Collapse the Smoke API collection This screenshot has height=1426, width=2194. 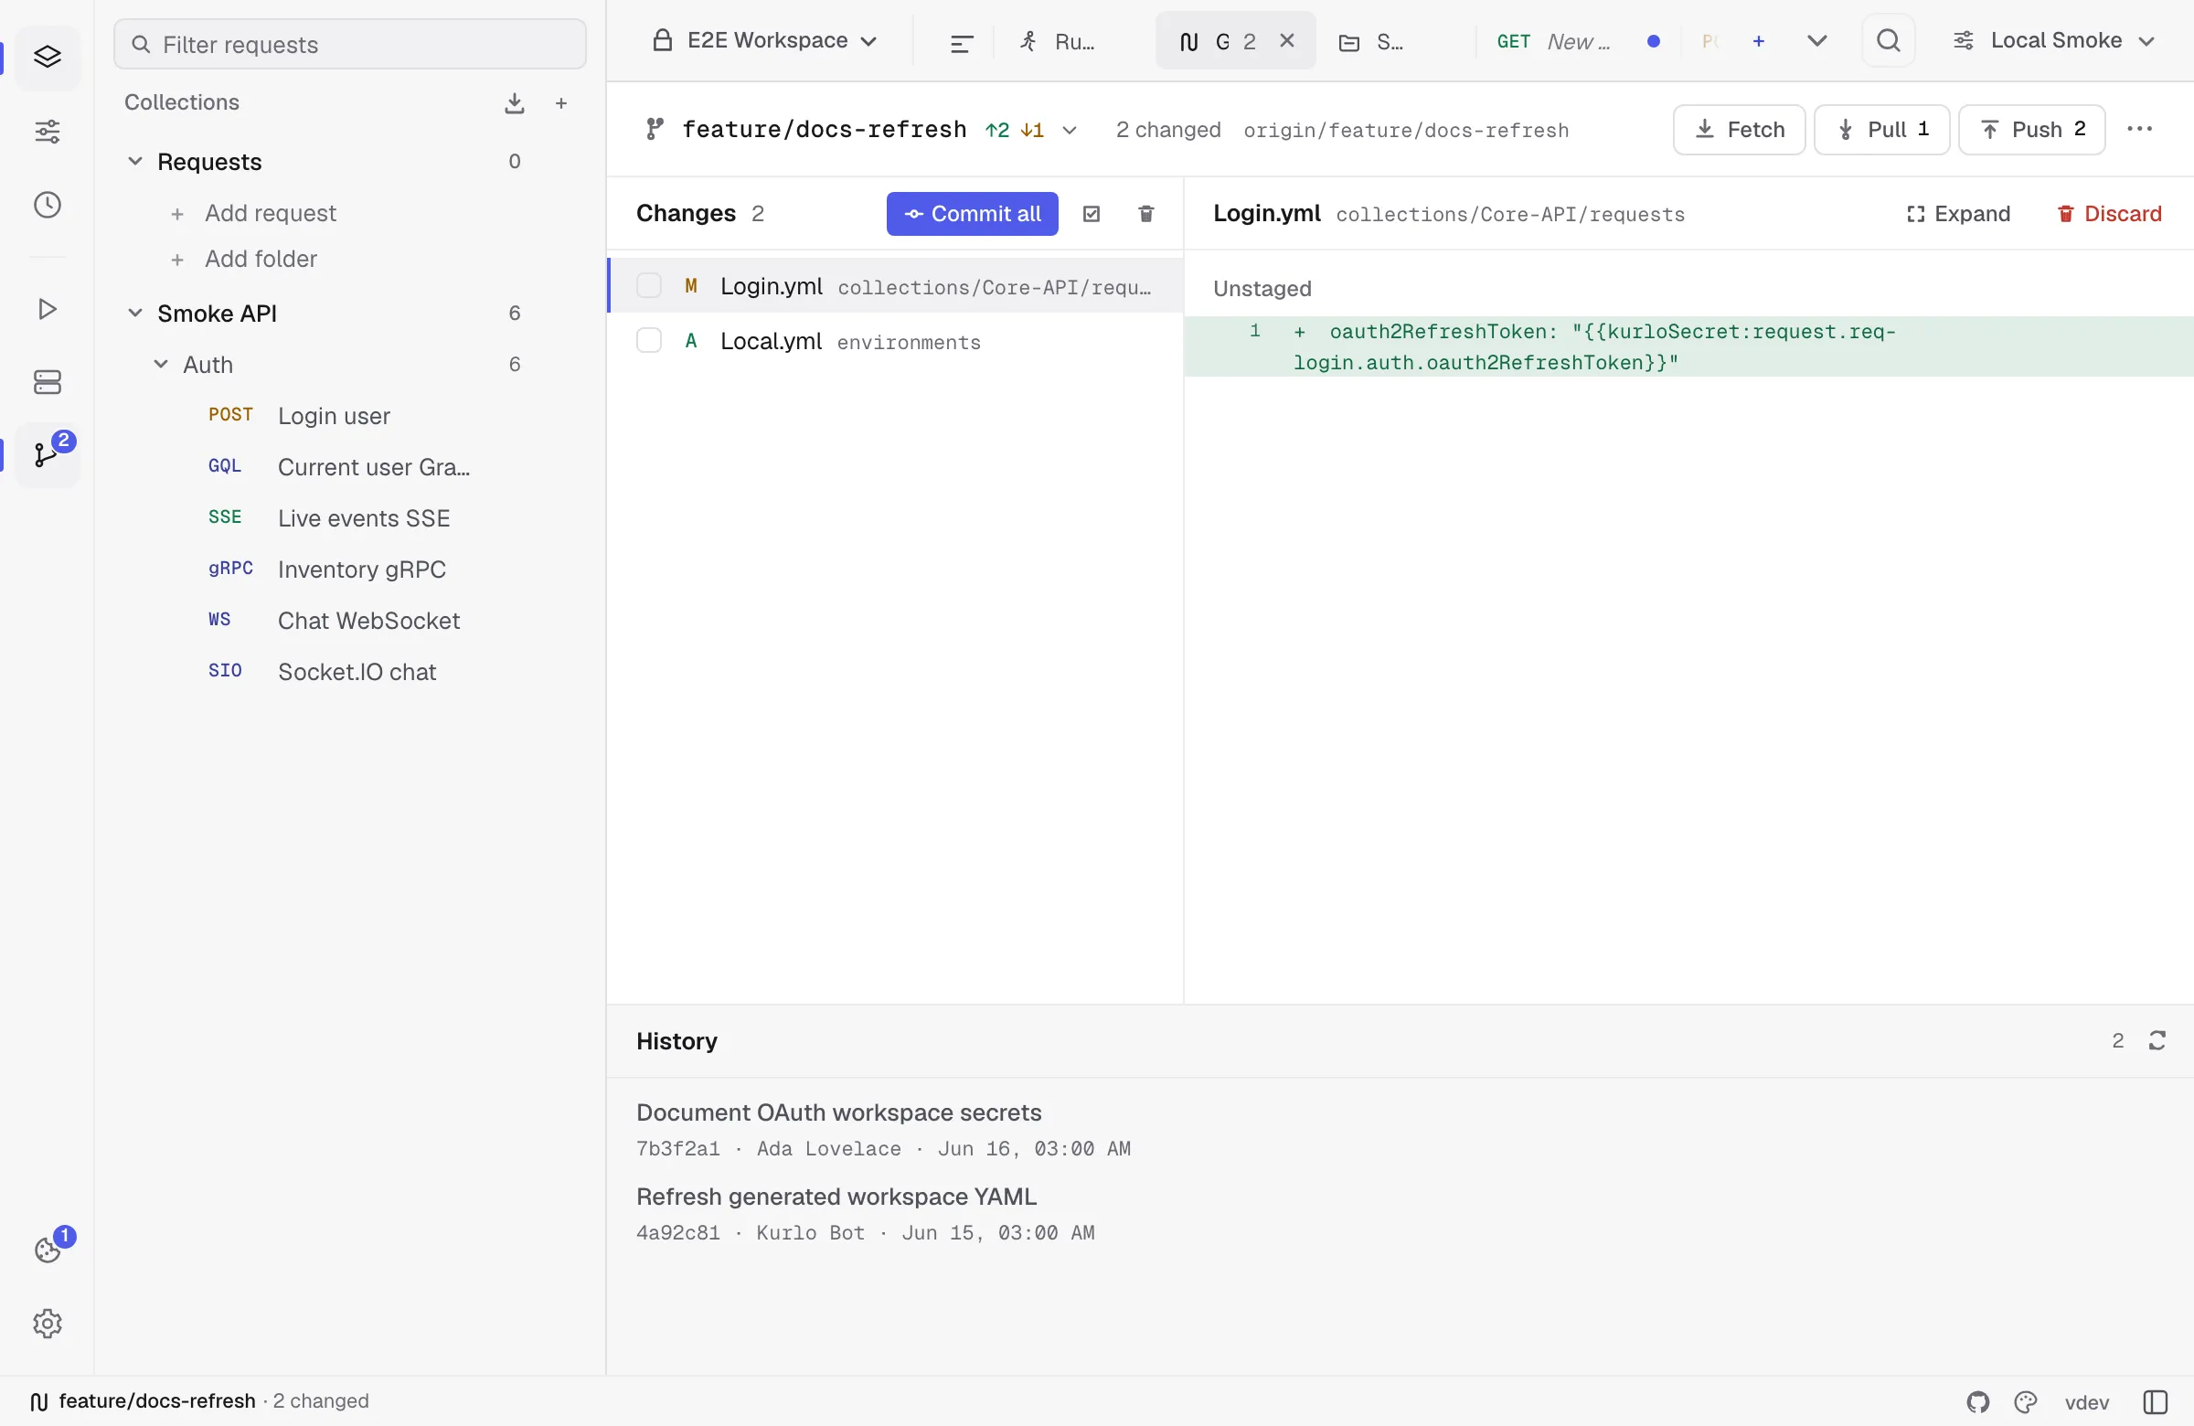click(135, 314)
